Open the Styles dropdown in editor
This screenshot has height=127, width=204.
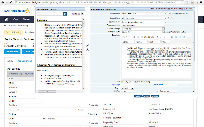128,42
